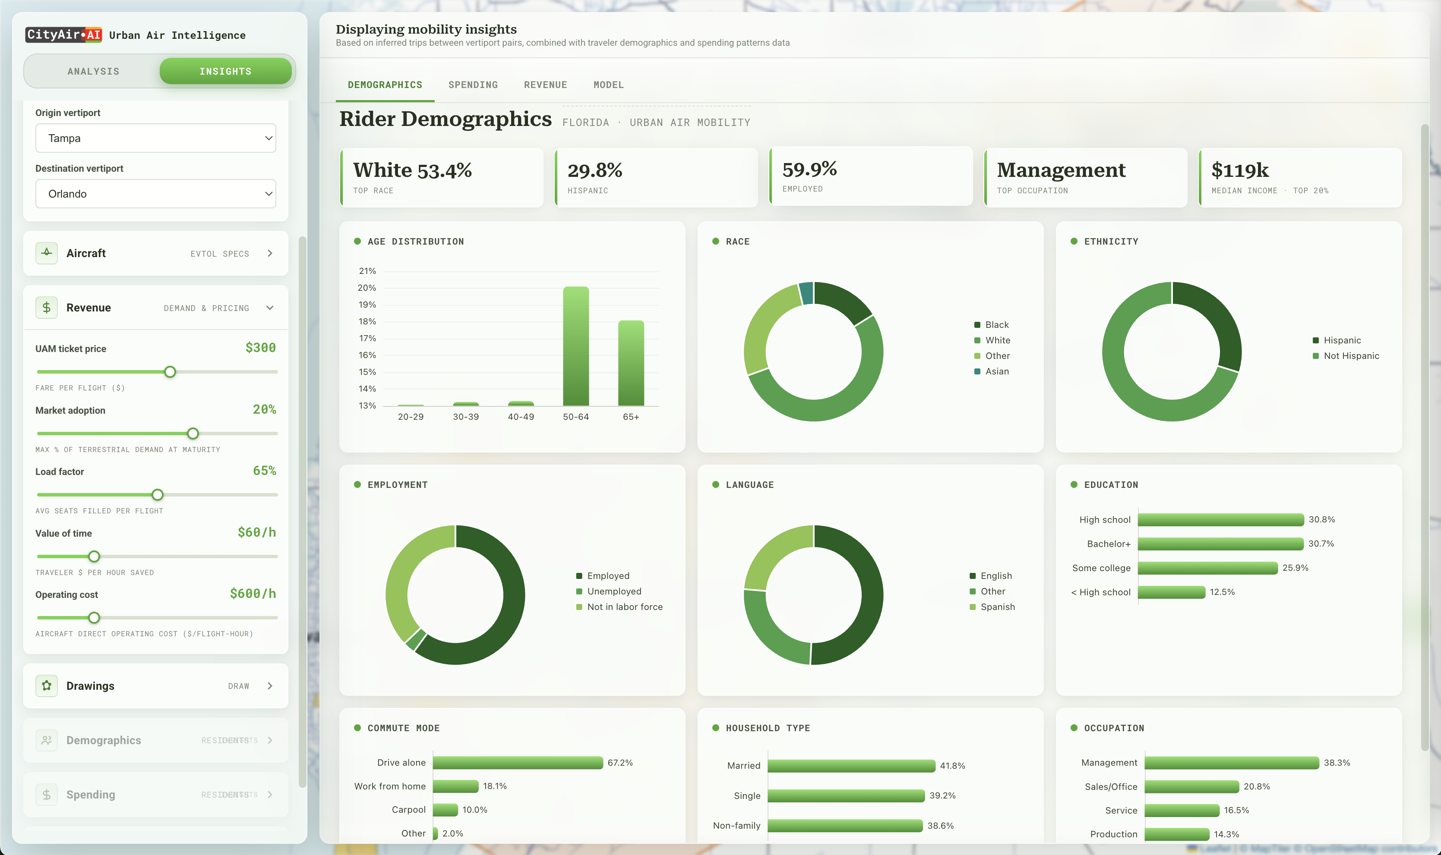1441x855 pixels.
Task: Switch to Analysis mode
Action: (93, 72)
